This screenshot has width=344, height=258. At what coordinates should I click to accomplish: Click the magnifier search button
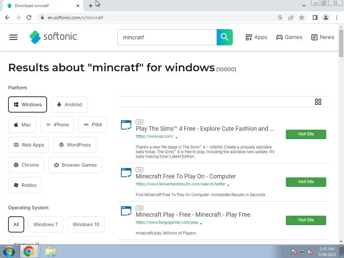pos(224,37)
